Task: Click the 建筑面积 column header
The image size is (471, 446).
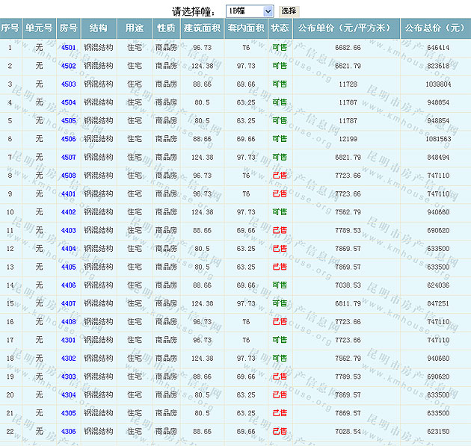Action: pyautogui.click(x=202, y=28)
